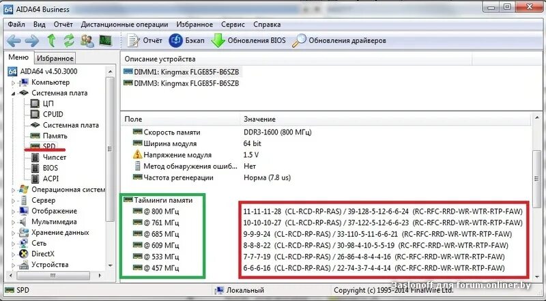The height and width of the screenshot is (301, 546).
Task: Select SPD in the tree
Action: [49, 146]
